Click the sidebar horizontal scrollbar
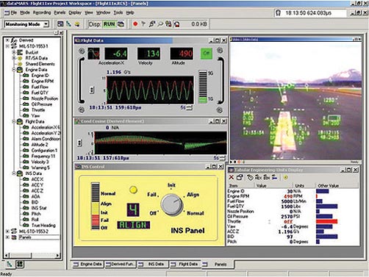Viewport: 369px width, 277px height. click(32, 255)
